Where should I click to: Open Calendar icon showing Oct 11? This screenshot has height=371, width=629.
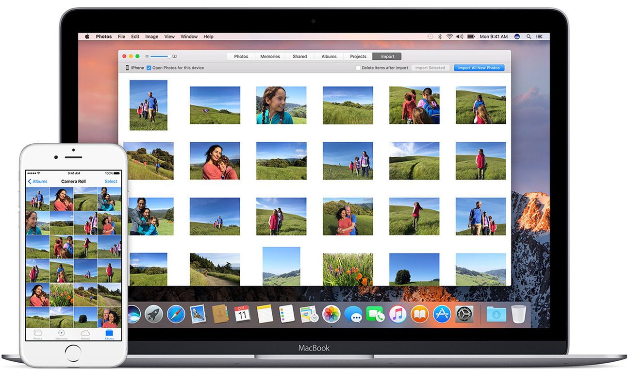(242, 314)
